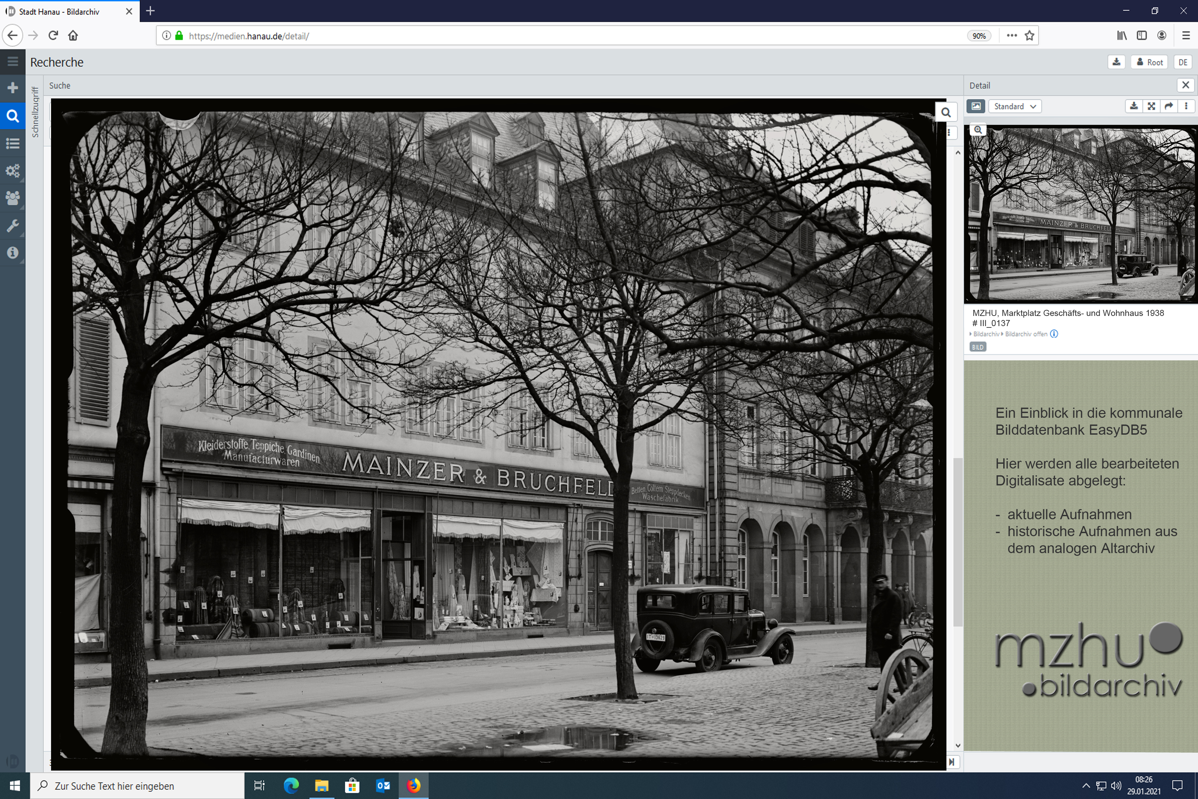This screenshot has width=1198, height=799.
Task: Click the Bildarchiv offen breadcrumb link
Action: click(x=1026, y=334)
